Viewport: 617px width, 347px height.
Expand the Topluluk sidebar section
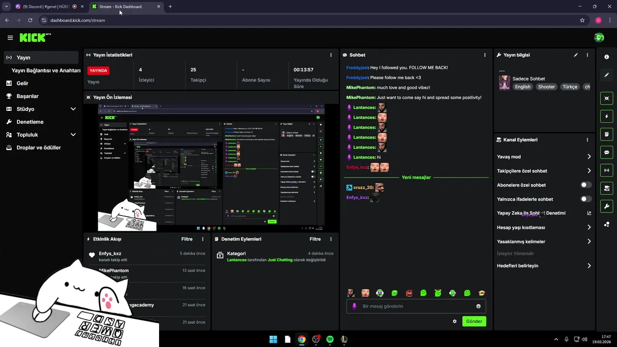point(73,135)
